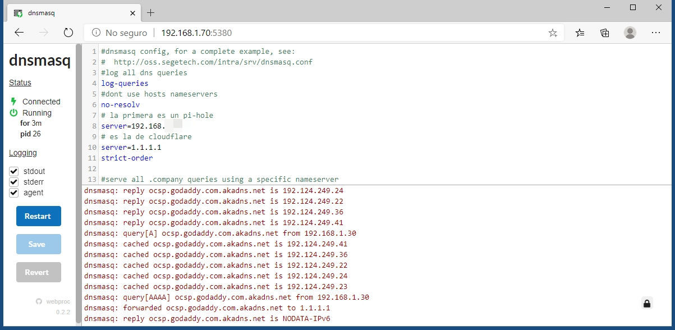Open the Collections icon
675x330 pixels.
pyautogui.click(x=605, y=33)
